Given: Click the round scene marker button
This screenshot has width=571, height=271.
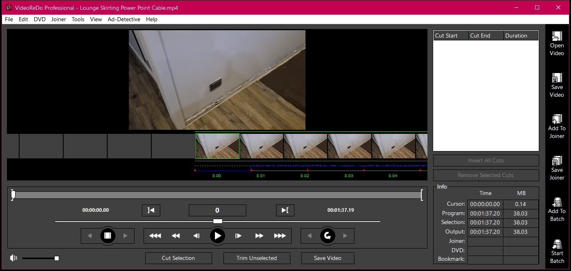Looking at the screenshot, I should (108, 236).
